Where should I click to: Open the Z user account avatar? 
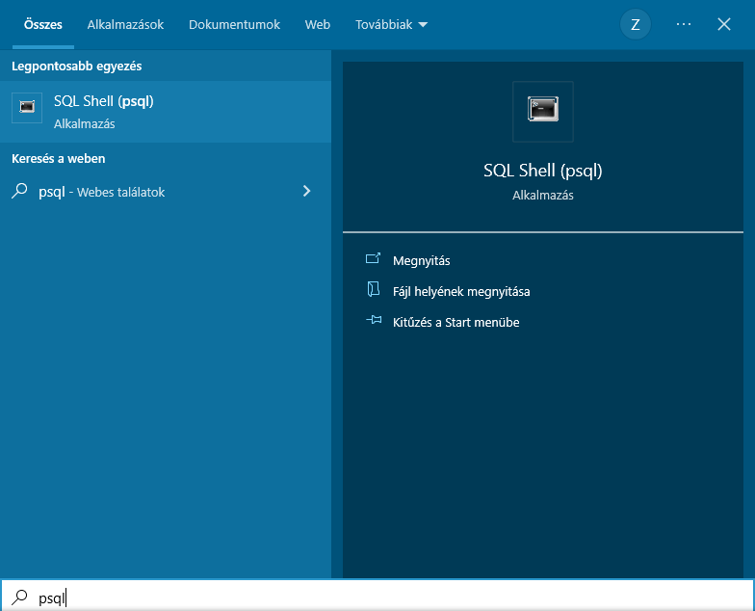coord(636,25)
